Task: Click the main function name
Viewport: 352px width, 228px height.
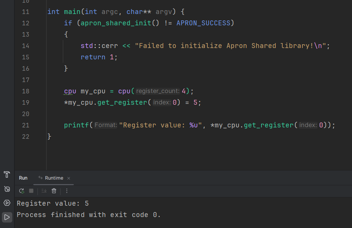Action: tap(72, 12)
